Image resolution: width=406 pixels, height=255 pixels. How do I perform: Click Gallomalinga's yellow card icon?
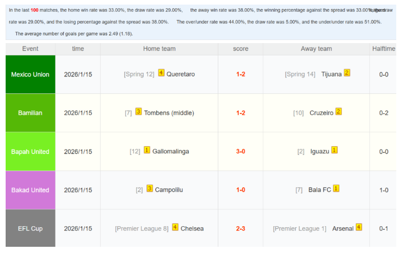click(147, 150)
